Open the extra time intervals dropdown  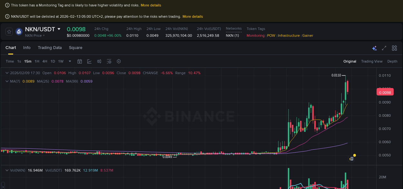[70, 61]
